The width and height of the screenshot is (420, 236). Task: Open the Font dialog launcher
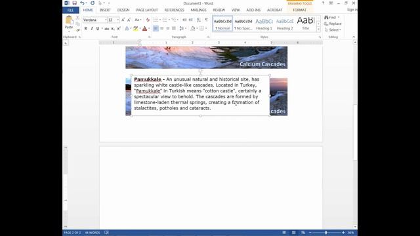click(150, 37)
